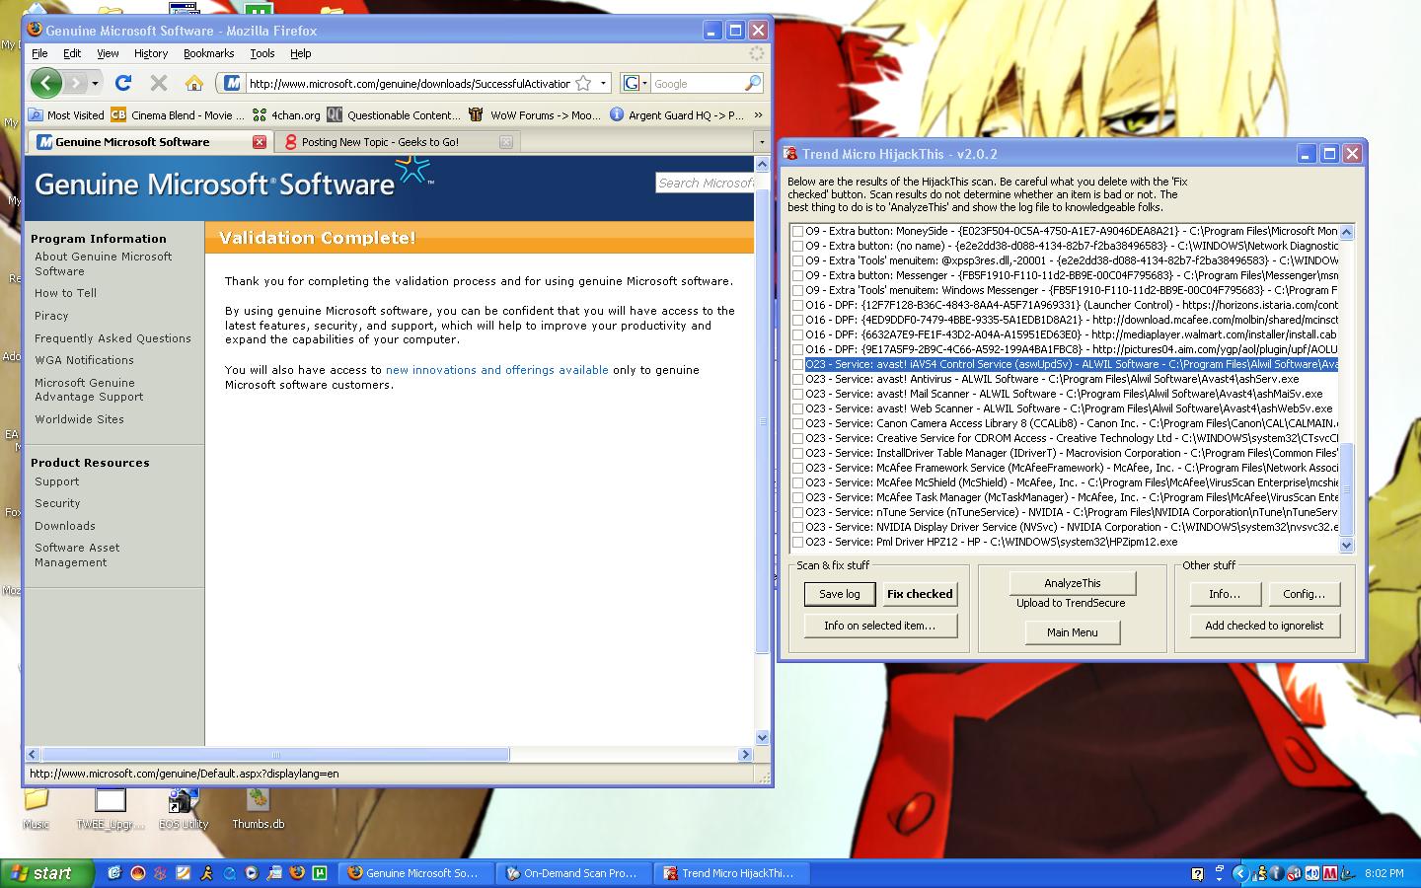Tick the O16 DPF Launcher Control entry
The image size is (1421, 888).
(x=797, y=306)
